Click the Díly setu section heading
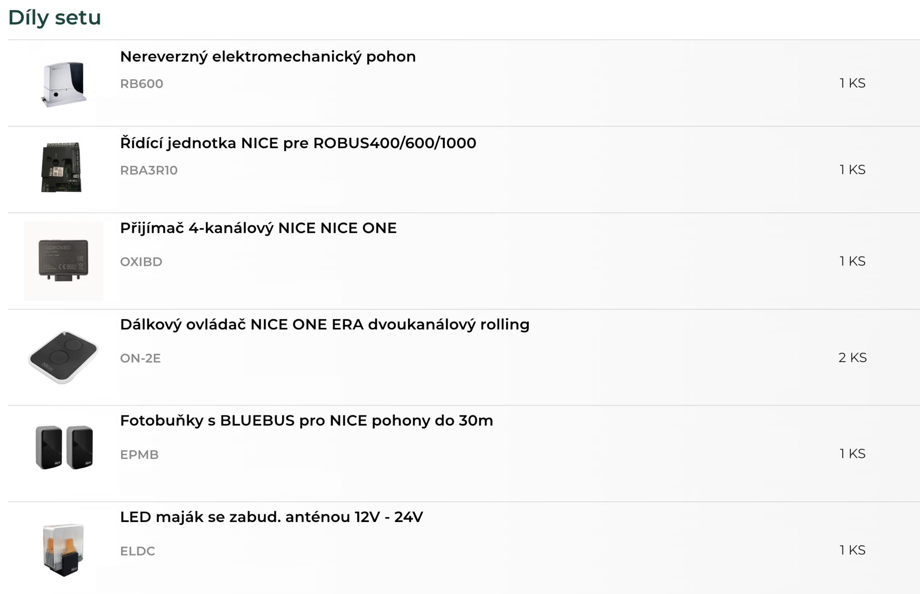920x594 pixels. pos(54,18)
